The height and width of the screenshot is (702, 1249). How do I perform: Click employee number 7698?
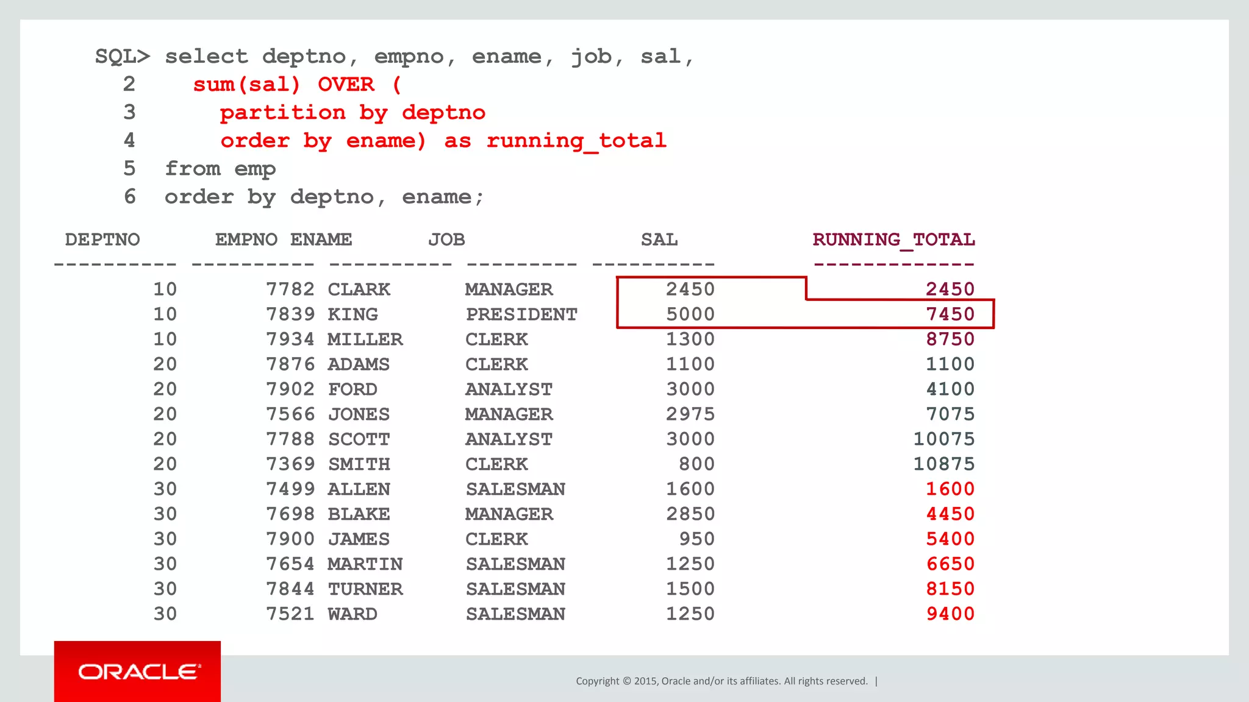[x=290, y=514]
